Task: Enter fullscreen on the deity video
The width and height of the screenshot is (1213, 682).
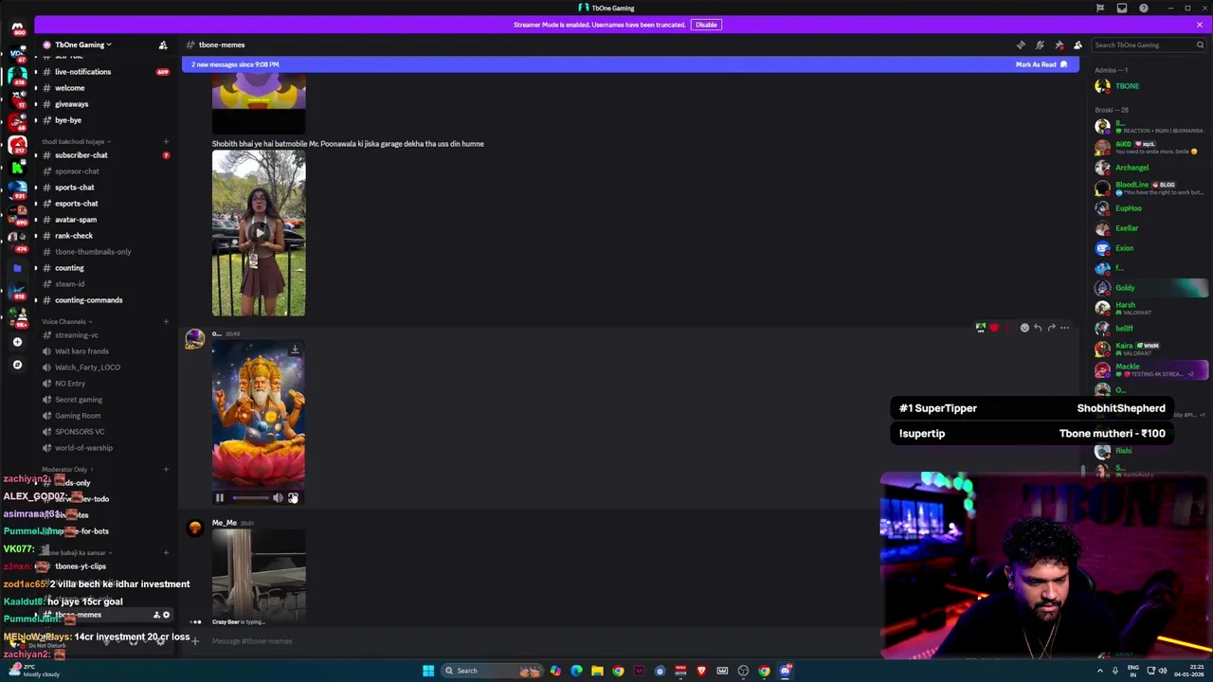Action: coord(293,497)
